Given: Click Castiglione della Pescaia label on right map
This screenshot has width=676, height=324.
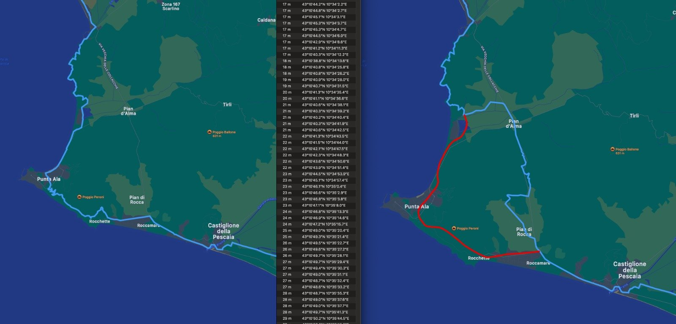Looking at the screenshot, I should pos(630,270).
